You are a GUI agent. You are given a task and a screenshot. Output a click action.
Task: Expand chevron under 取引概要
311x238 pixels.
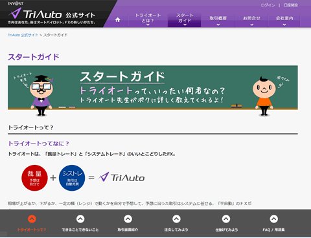click(218, 25)
